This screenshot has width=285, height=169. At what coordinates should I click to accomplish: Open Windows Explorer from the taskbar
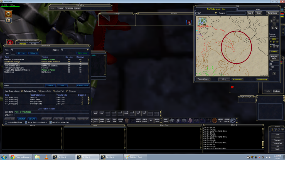tap(37, 157)
